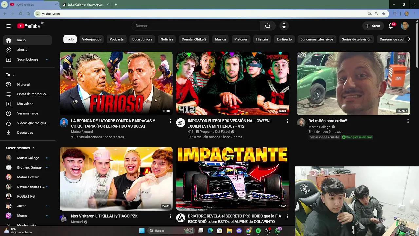Open File Explorer from the taskbar

point(229,231)
